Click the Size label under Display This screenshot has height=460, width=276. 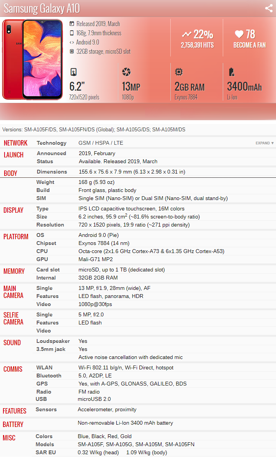pos(41,217)
